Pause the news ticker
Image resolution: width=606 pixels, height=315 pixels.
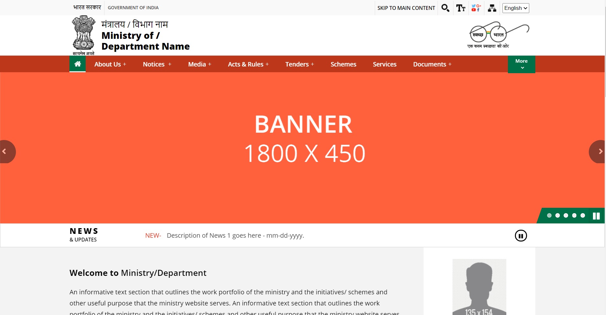click(x=521, y=236)
